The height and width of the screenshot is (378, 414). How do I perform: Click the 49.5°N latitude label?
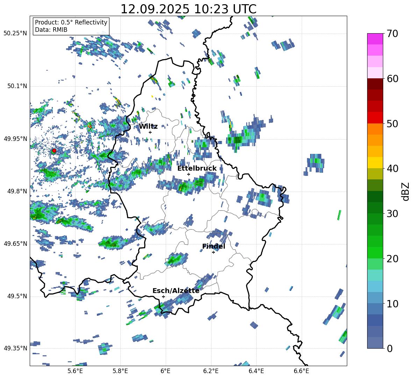(17, 296)
